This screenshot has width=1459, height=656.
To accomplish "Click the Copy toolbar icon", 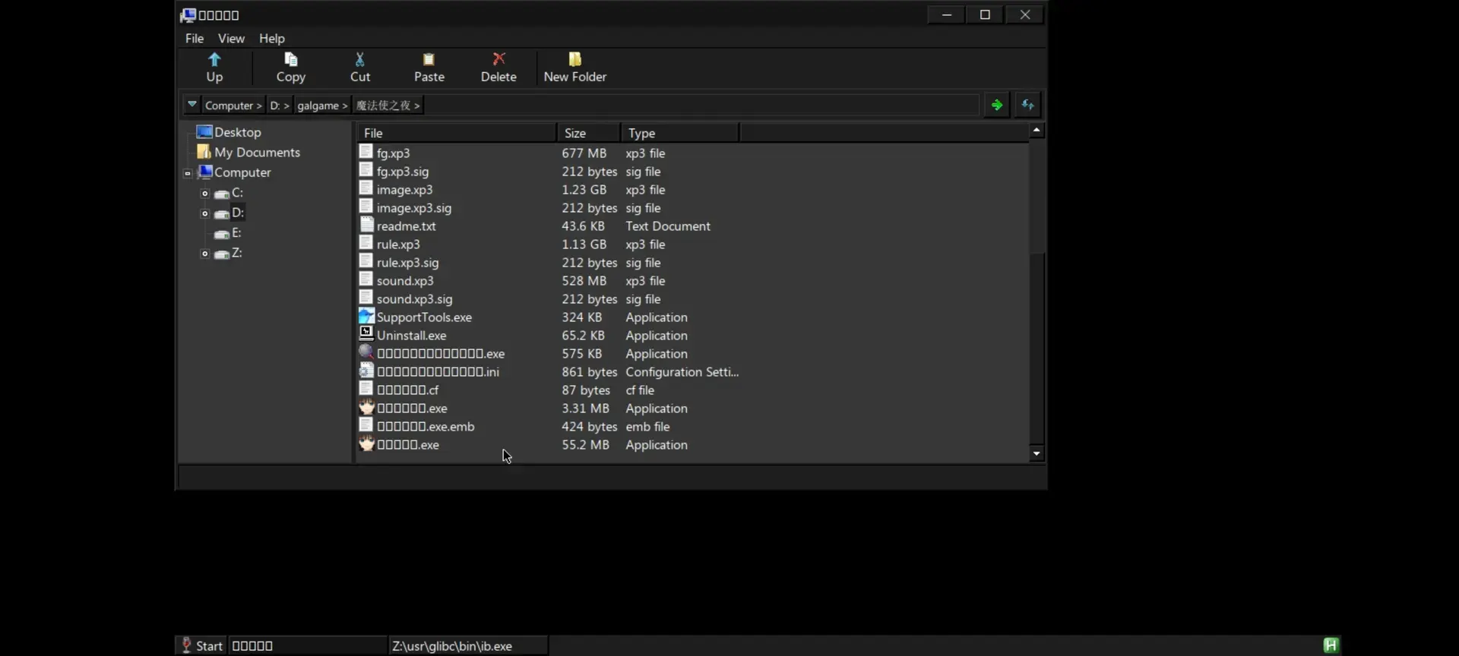I will pyautogui.click(x=290, y=60).
